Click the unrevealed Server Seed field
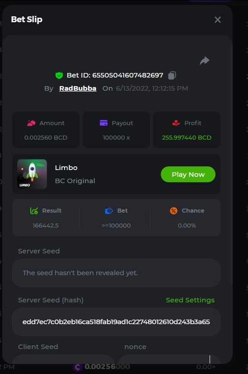 tap(116, 272)
